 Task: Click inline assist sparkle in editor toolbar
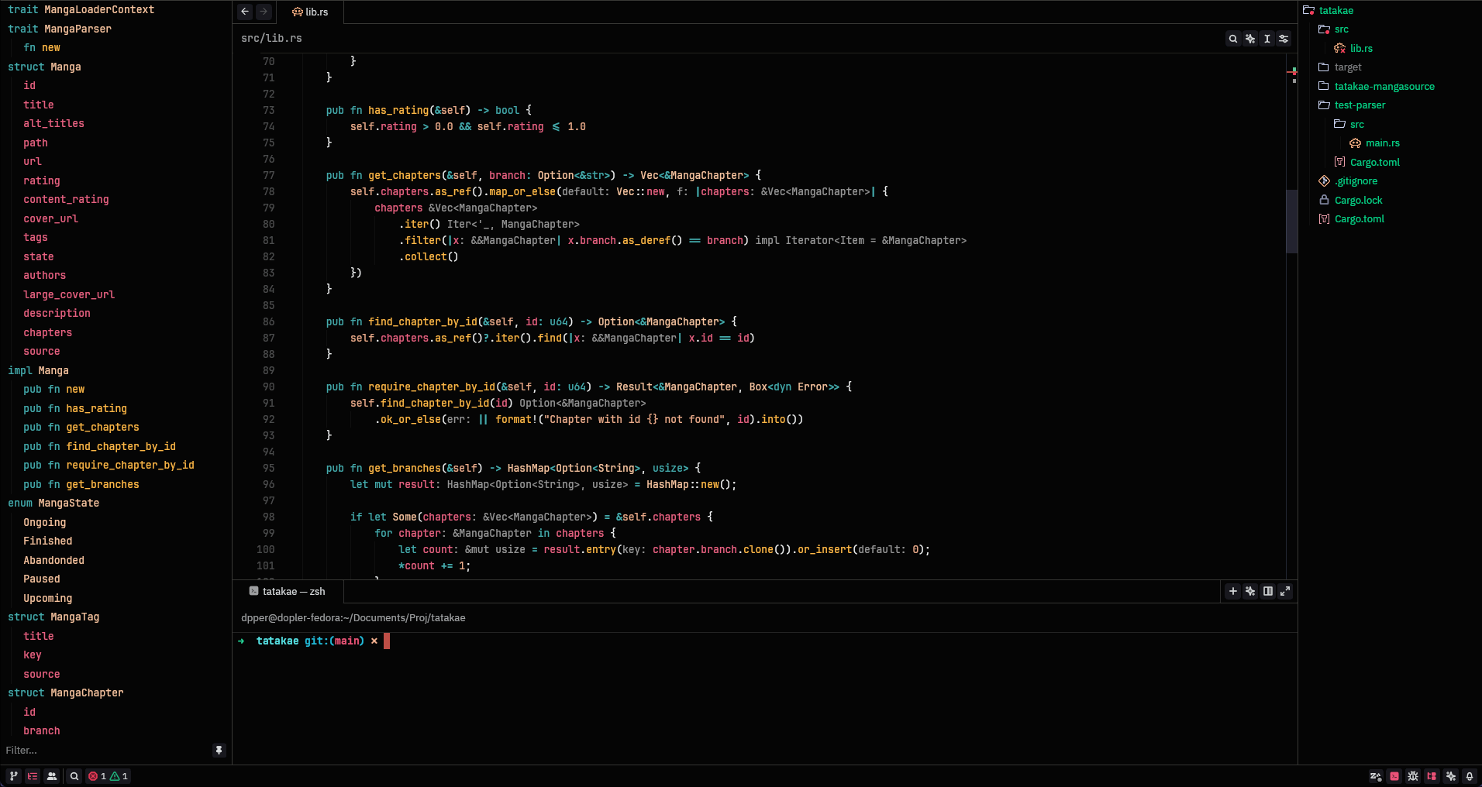(1250, 39)
